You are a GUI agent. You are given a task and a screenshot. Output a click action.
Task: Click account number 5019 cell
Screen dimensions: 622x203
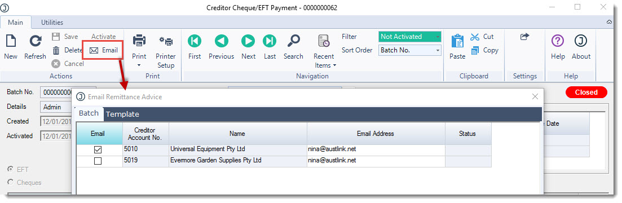pos(145,161)
